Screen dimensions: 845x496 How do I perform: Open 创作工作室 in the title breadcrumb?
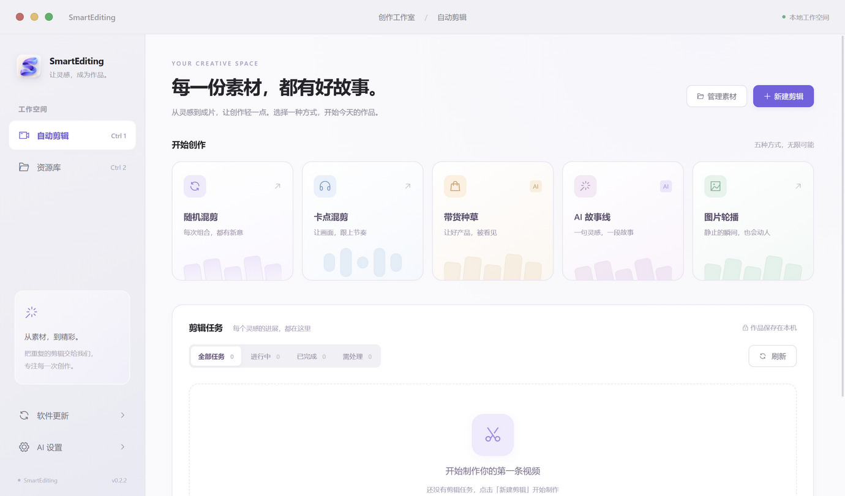point(397,17)
